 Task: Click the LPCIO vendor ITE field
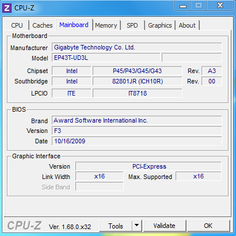[x=71, y=93]
